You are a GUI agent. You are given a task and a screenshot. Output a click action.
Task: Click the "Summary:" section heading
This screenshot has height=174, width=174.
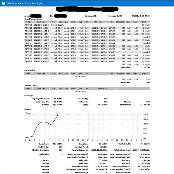point(29,96)
